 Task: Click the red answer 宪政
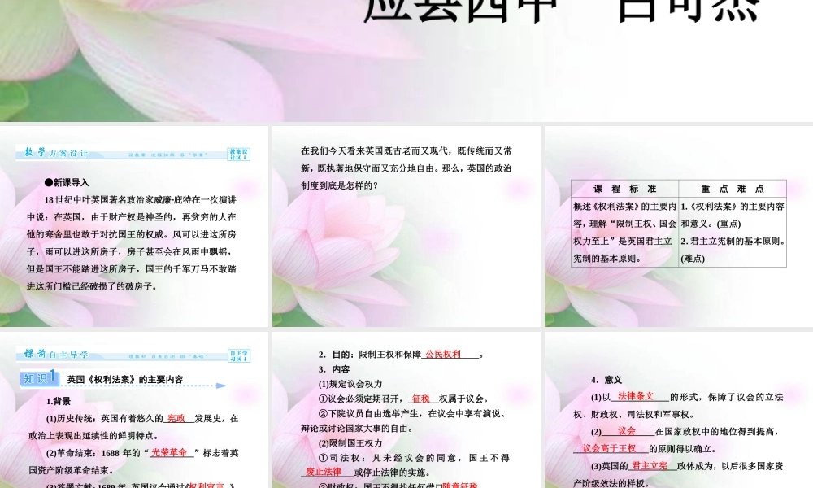pyautogui.click(x=176, y=419)
